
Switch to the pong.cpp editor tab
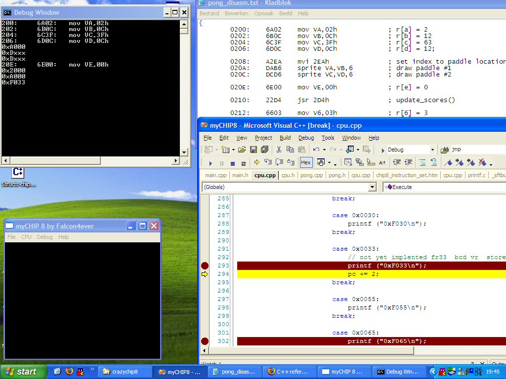[311, 175]
